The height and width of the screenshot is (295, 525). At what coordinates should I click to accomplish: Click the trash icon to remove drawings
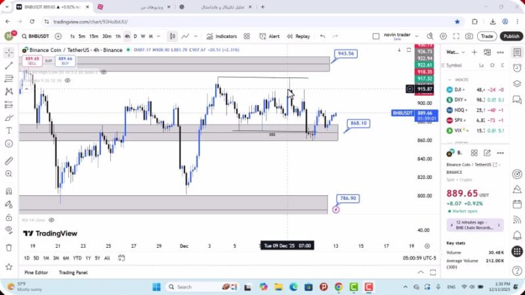point(9,248)
